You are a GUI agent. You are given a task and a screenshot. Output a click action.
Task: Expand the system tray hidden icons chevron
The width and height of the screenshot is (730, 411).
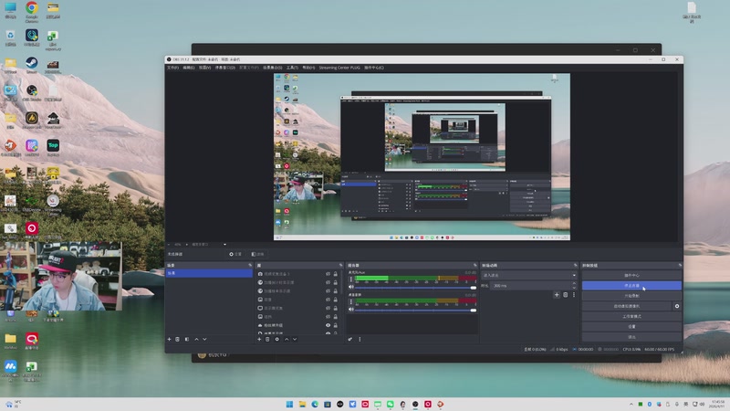[x=631, y=404]
